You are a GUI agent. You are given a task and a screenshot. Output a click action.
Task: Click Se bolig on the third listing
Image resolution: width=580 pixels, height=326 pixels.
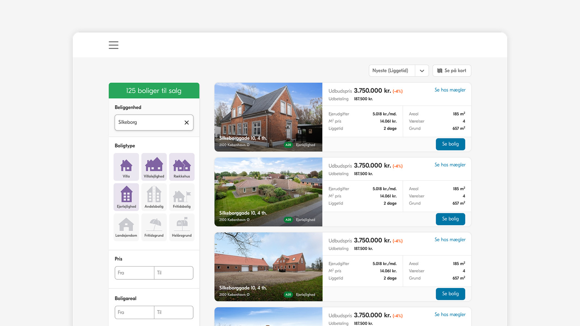click(450, 294)
